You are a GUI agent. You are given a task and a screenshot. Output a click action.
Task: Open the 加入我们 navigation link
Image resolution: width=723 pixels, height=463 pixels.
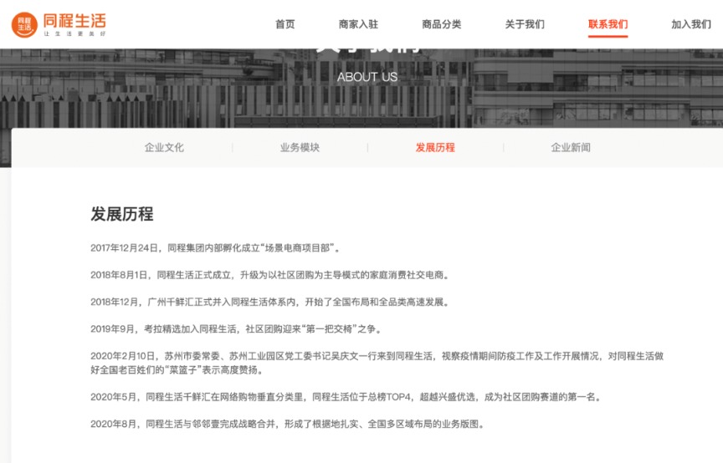pos(690,24)
